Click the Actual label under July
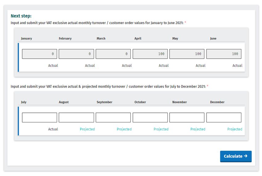The width and height of the screenshot is (262, 176). coord(53,129)
